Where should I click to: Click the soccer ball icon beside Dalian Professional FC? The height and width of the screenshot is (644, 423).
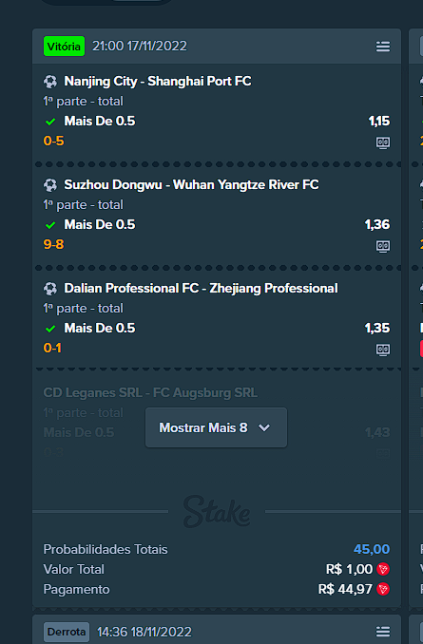[x=50, y=289]
